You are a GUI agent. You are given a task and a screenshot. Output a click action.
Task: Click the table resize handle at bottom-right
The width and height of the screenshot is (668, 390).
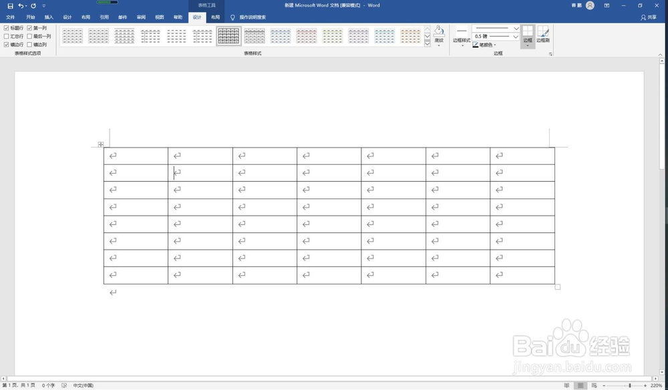(557, 287)
